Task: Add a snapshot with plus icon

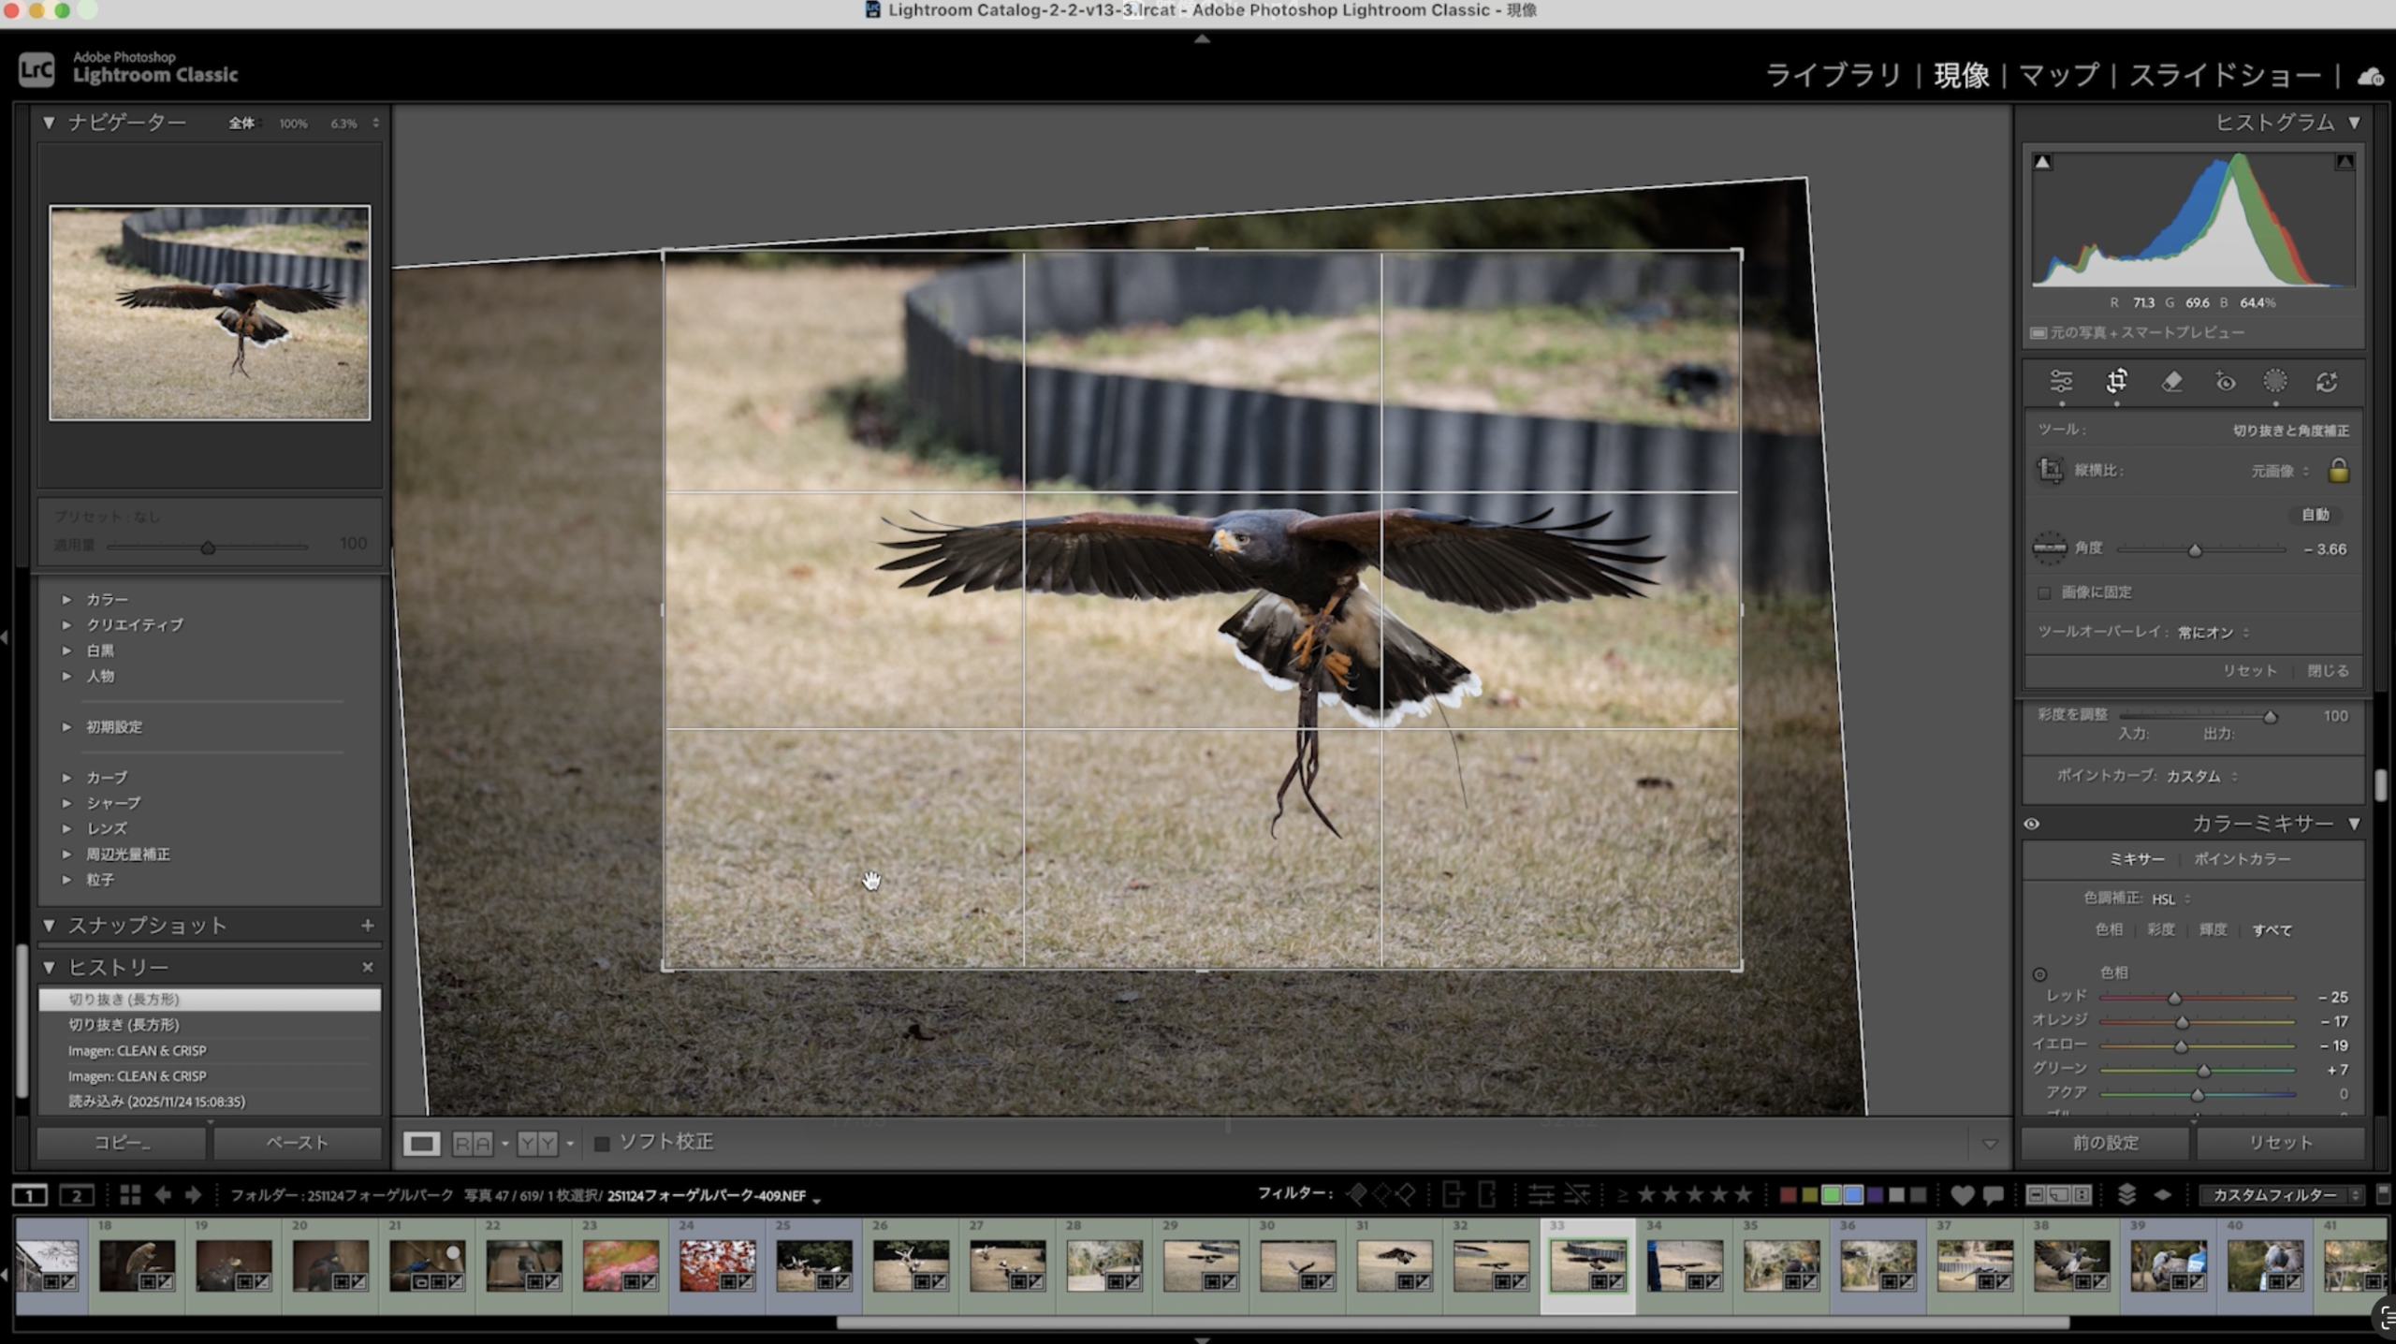Action: (x=368, y=926)
